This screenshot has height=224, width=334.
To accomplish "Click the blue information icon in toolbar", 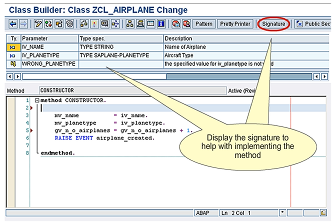I will 160,23.
